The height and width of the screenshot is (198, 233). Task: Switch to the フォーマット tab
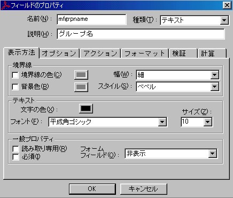click(145, 54)
